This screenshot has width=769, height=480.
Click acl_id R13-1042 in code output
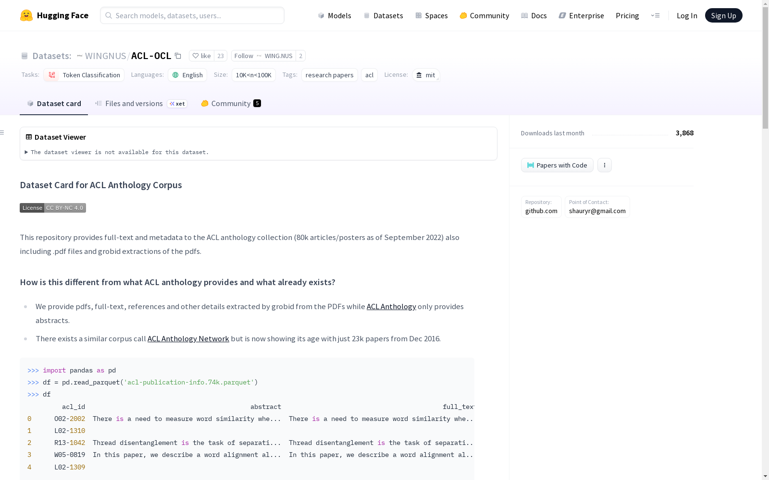[70, 443]
